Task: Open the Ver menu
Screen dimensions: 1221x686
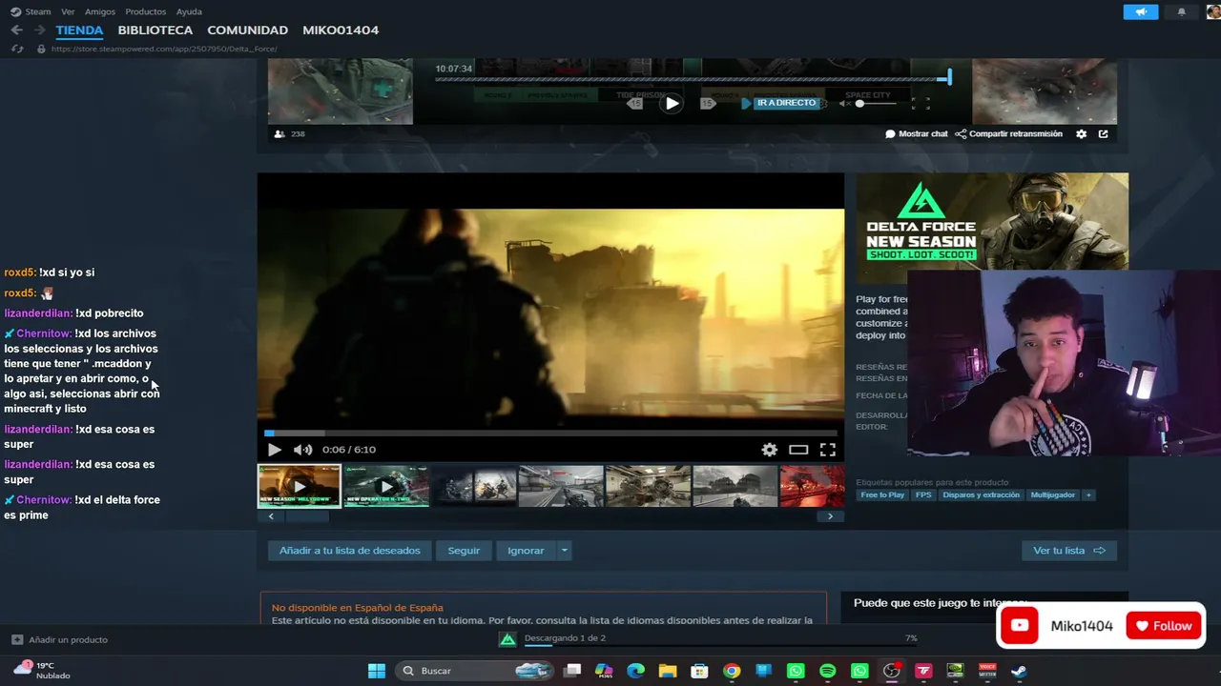Action: (68, 11)
